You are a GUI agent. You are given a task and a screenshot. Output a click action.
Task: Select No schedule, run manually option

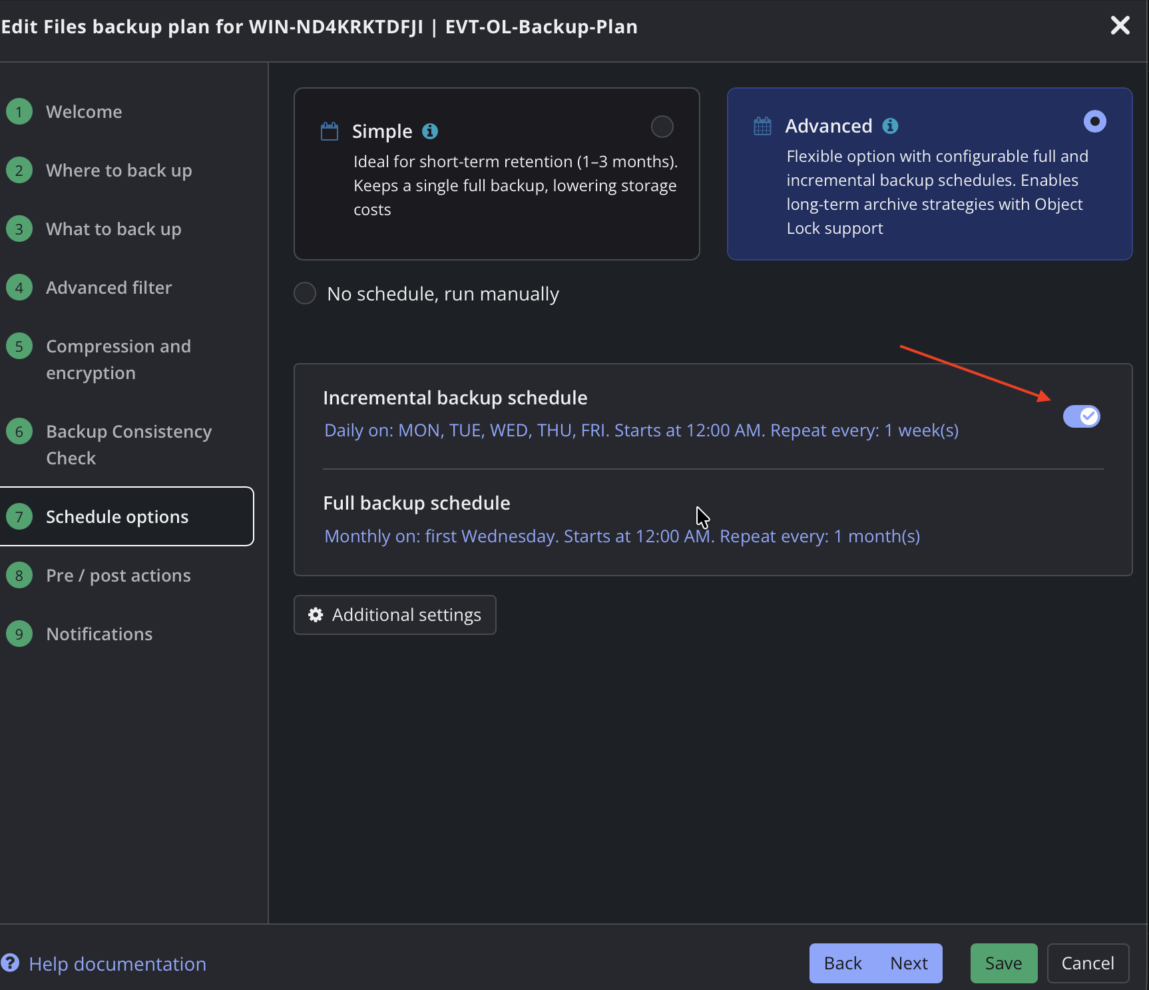coord(305,293)
